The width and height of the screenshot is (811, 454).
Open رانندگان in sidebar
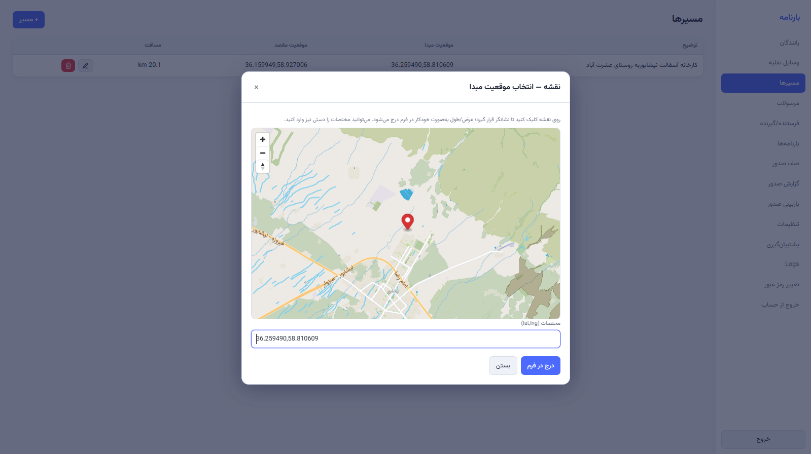coord(763,43)
